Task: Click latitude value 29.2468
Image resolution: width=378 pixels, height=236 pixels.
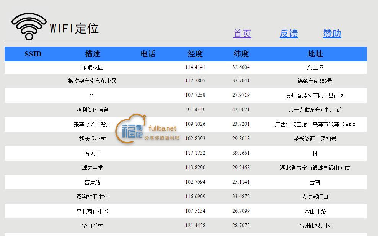Action: point(241,167)
